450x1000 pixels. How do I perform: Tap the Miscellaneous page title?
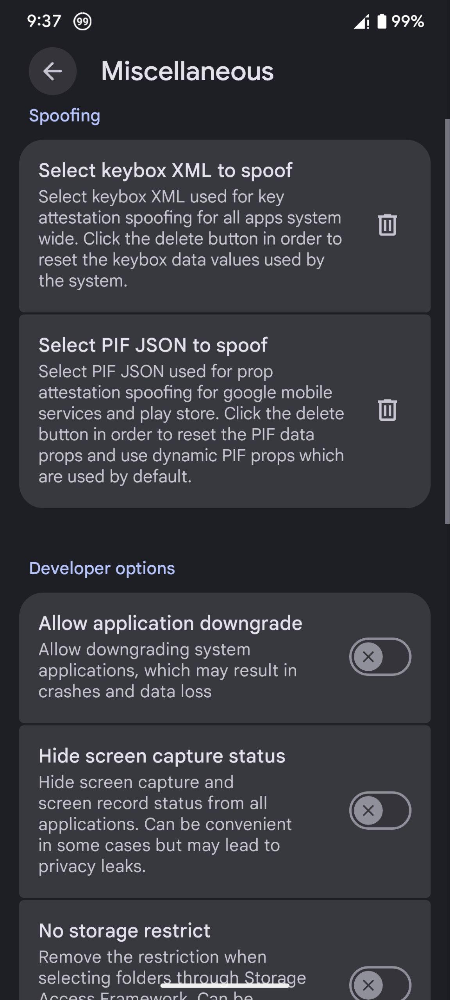pyautogui.click(x=187, y=71)
